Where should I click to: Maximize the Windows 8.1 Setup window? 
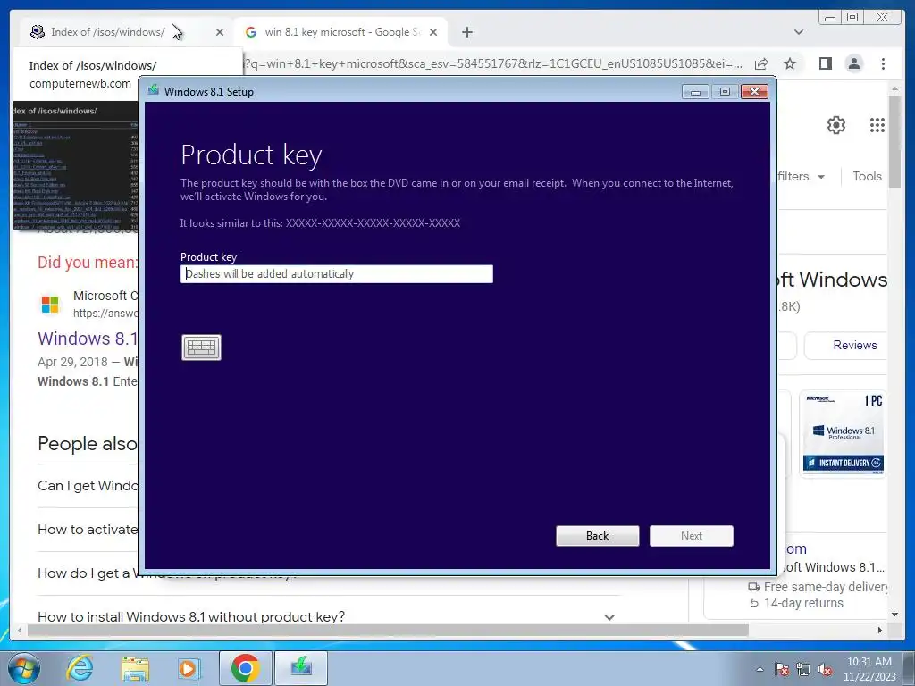pos(725,92)
